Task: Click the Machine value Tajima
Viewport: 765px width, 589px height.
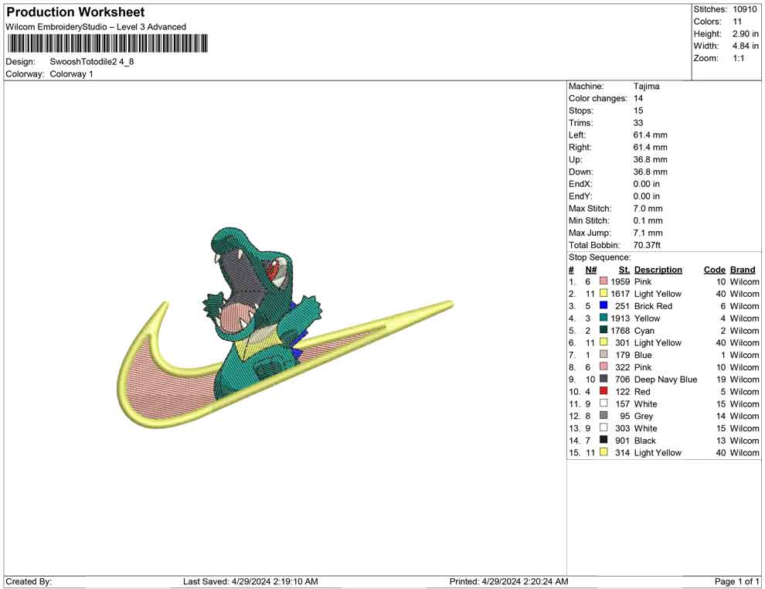Action: click(647, 86)
